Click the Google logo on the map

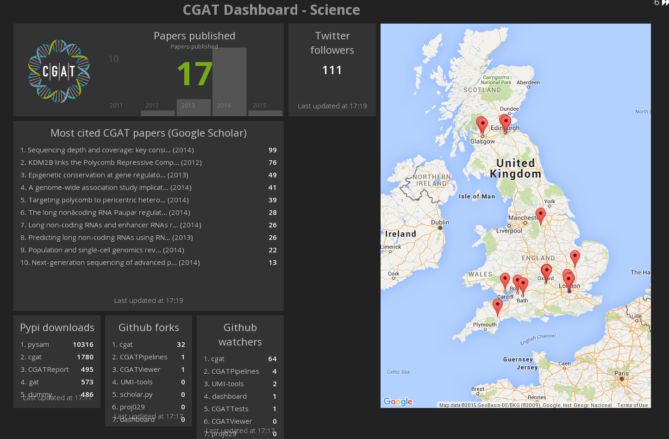click(x=398, y=401)
